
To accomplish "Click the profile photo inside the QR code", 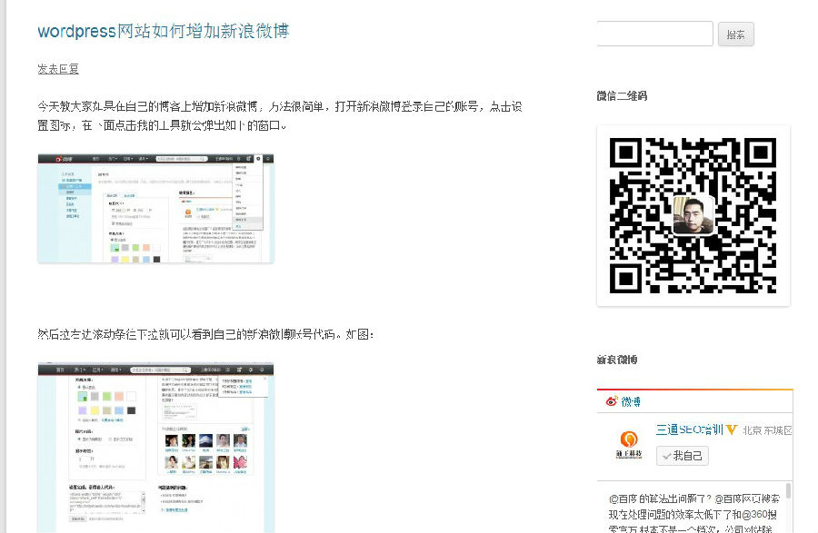I will (x=694, y=215).
